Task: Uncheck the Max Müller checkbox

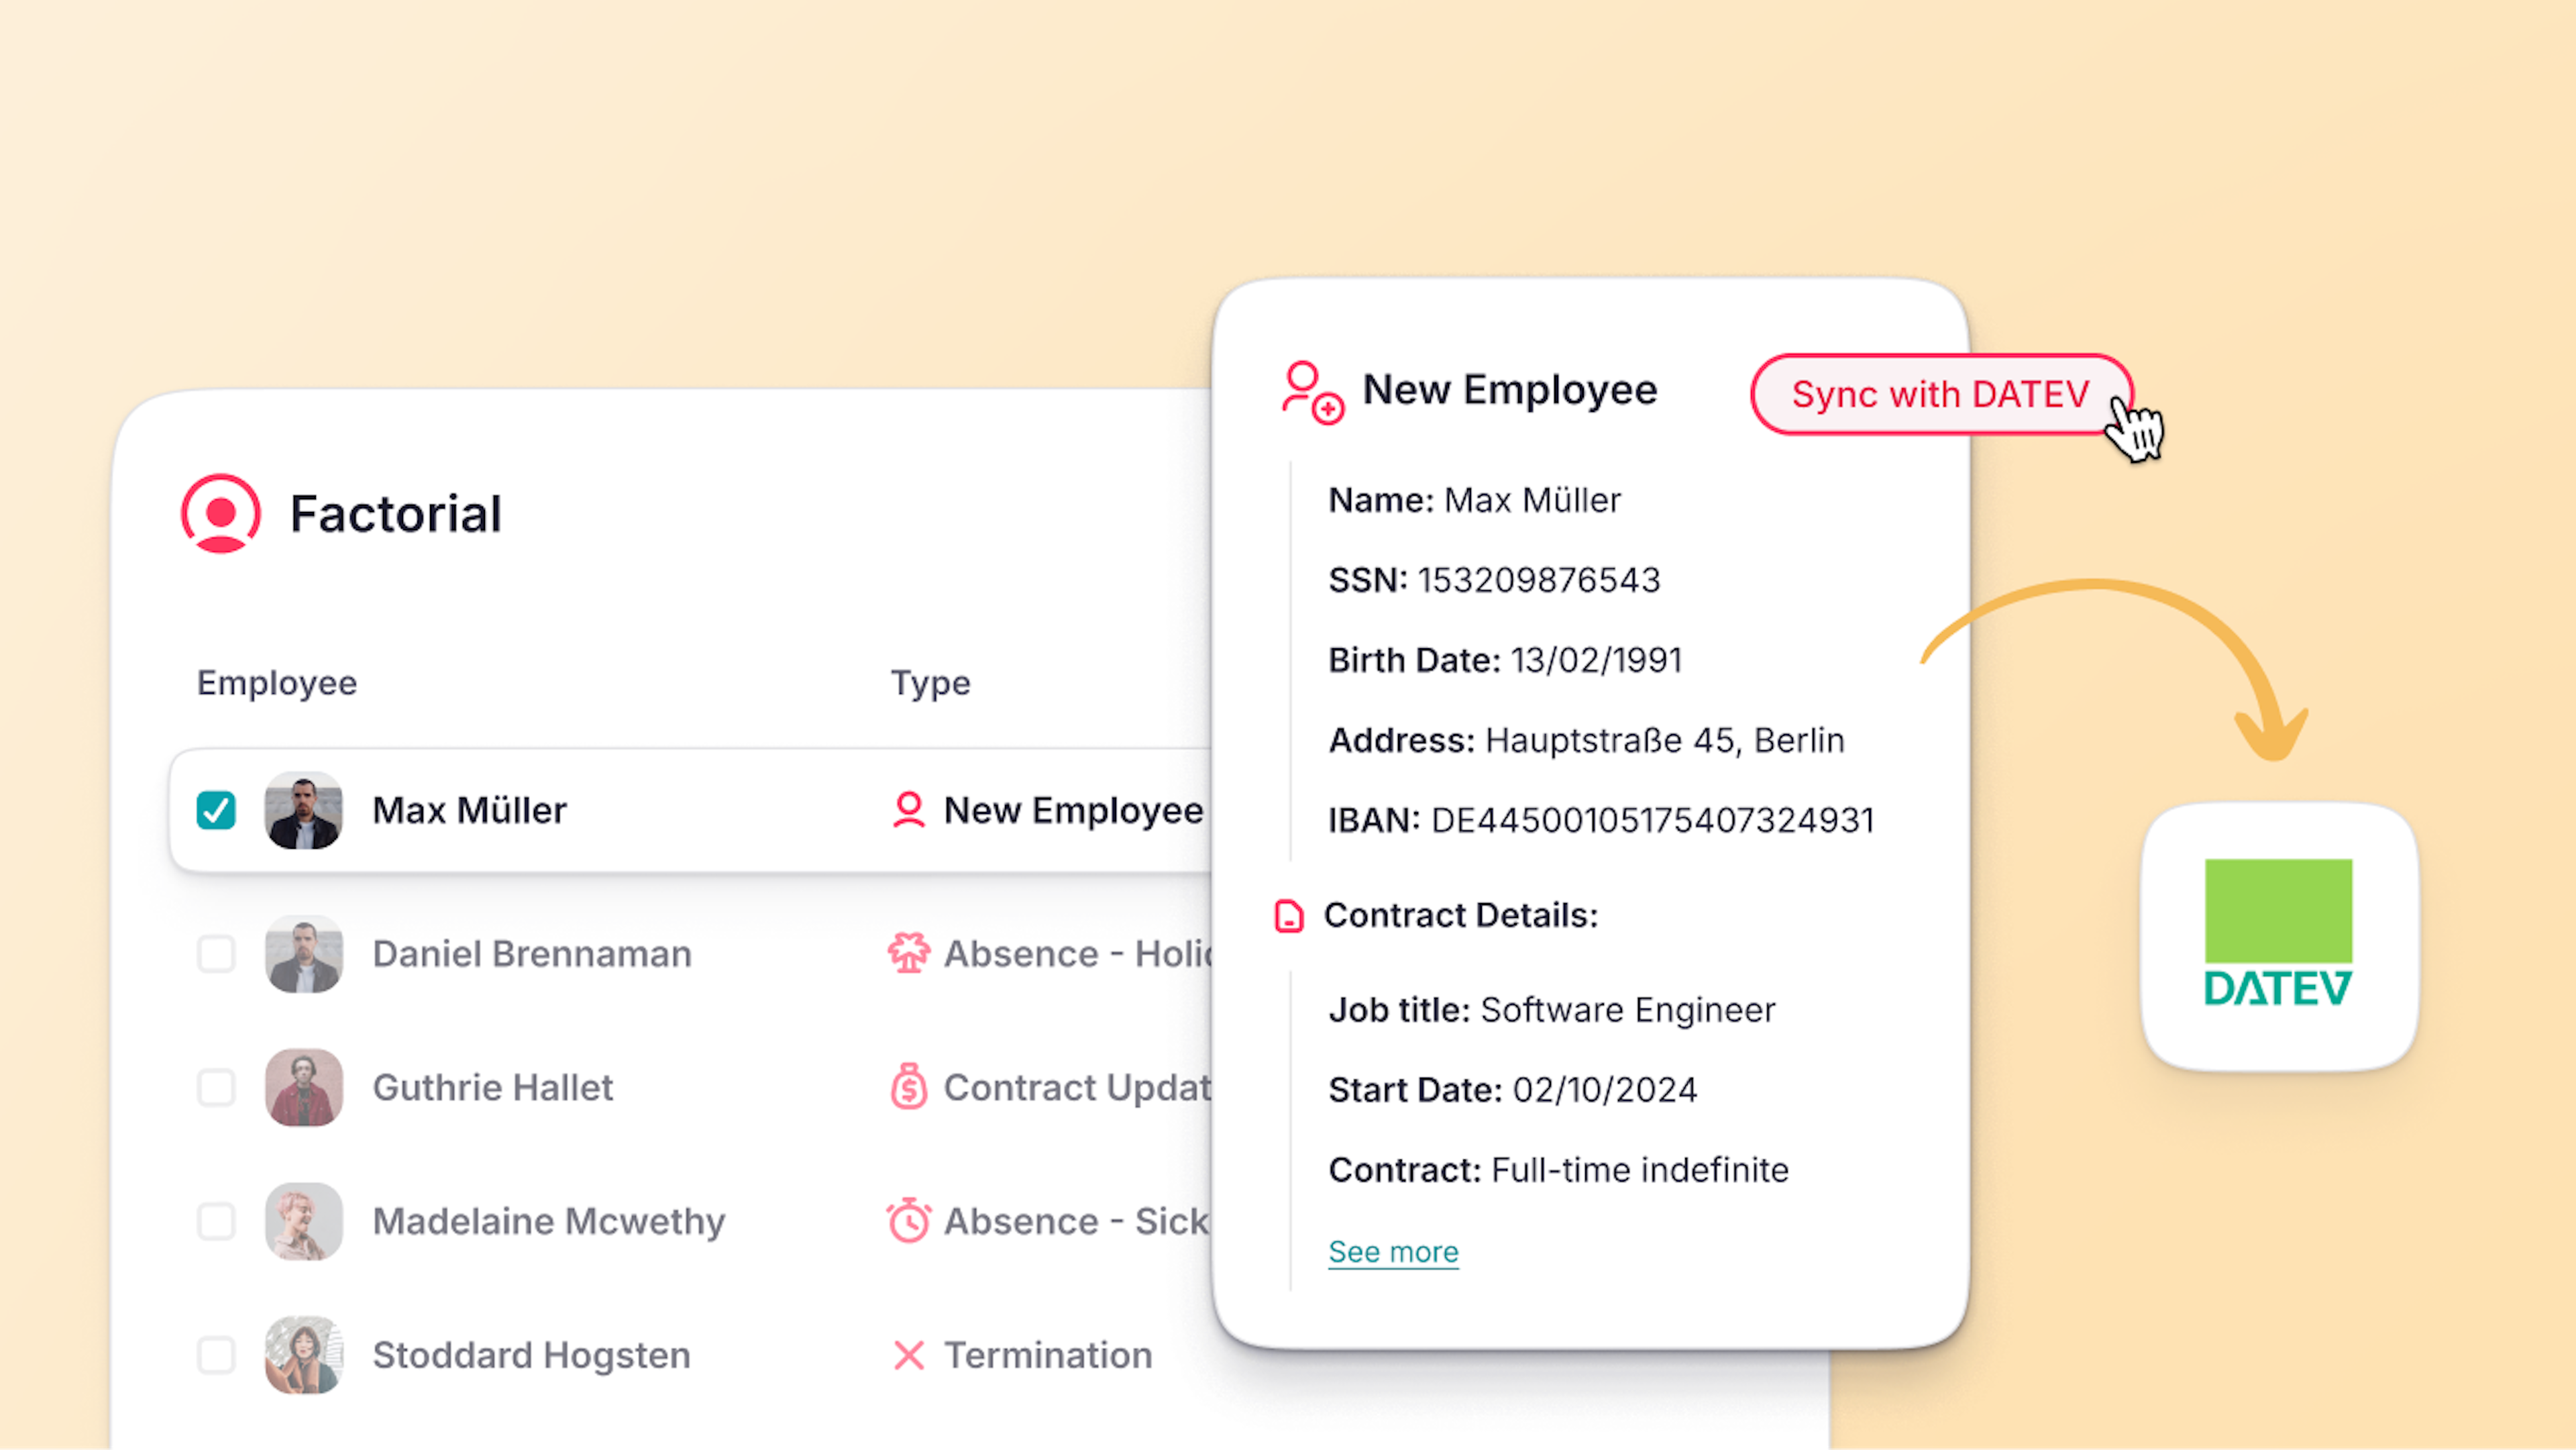Action: click(x=216, y=809)
